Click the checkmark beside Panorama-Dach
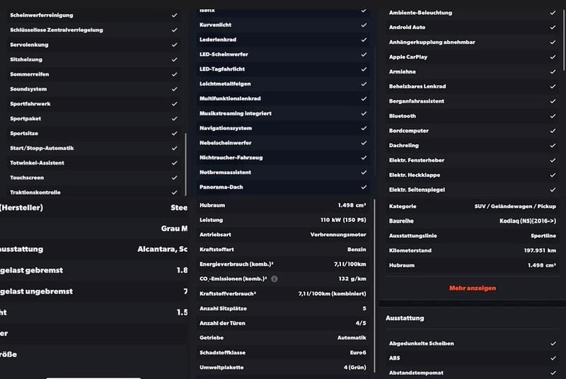This screenshot has height=379, width=566. tap(364, 187)
